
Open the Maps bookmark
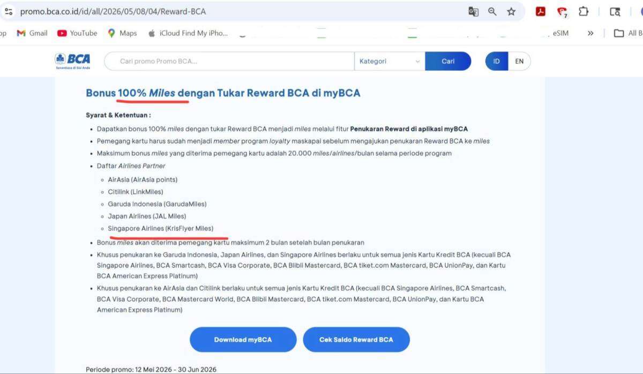[122, 33]
